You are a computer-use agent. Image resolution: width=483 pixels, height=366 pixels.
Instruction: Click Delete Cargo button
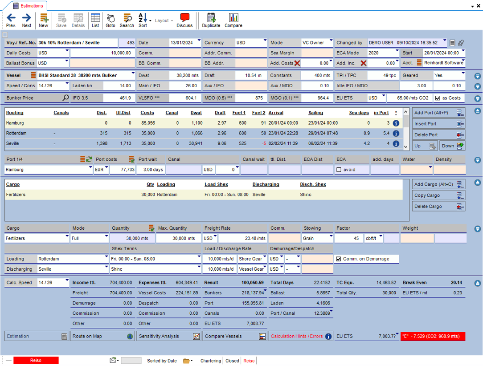coord(438,207)
